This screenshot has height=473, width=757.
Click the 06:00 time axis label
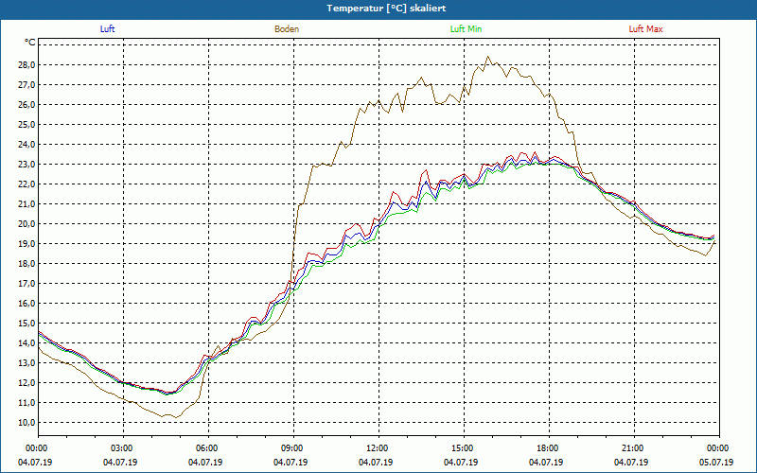208,448
